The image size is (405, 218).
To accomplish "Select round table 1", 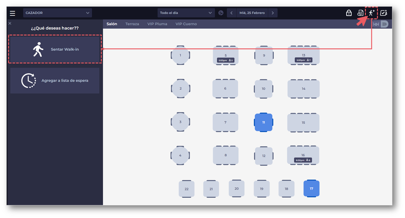I will [x=180, y=55].
